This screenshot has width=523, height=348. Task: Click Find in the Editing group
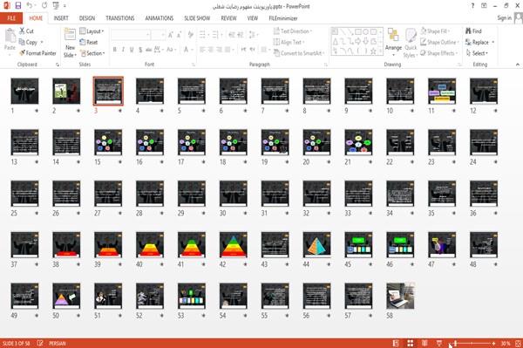pyautogui.click(x=473, y=31)
